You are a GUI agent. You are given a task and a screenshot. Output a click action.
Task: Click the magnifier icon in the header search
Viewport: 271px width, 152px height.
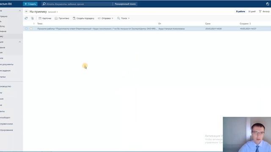(44, 4)
